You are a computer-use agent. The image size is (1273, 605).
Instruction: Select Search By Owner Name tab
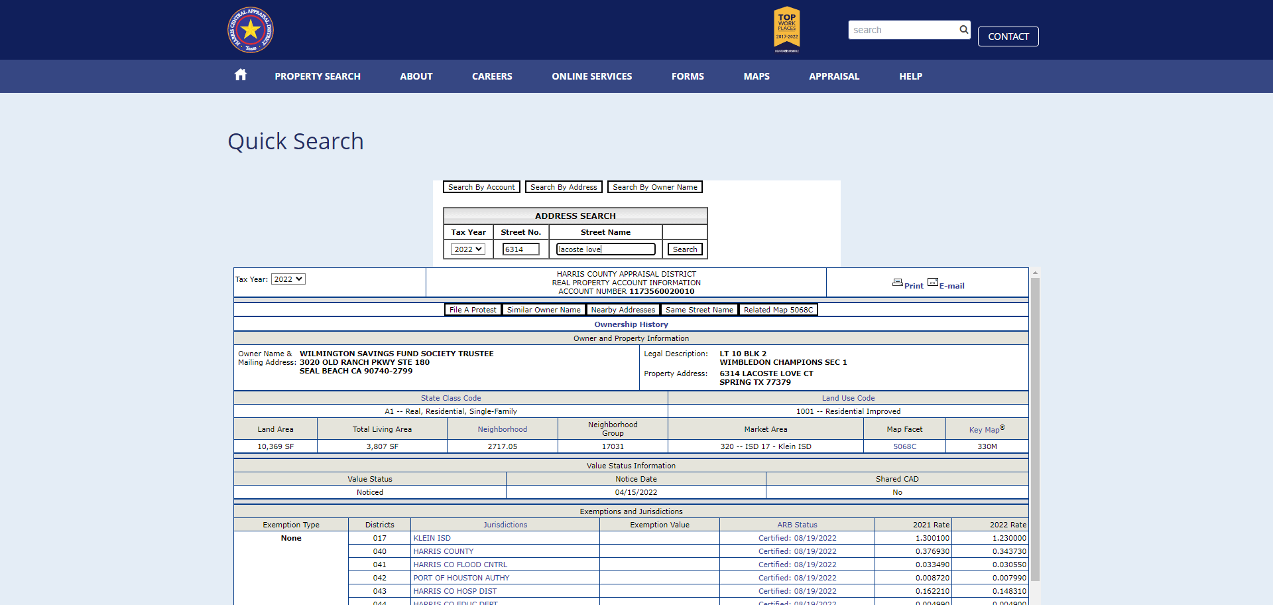(x=655, y=187)
